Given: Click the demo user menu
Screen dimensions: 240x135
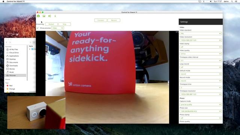Looking at the screenshot, I should coord(226,1).
